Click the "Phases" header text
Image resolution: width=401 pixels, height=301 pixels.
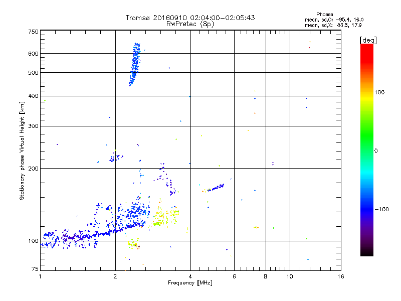tap(324, 15)
